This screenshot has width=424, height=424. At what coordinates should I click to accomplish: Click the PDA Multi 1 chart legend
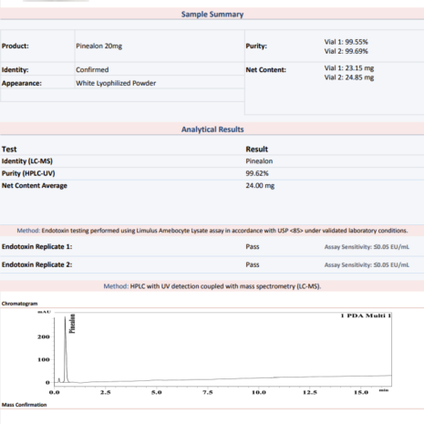pos(366,315)
